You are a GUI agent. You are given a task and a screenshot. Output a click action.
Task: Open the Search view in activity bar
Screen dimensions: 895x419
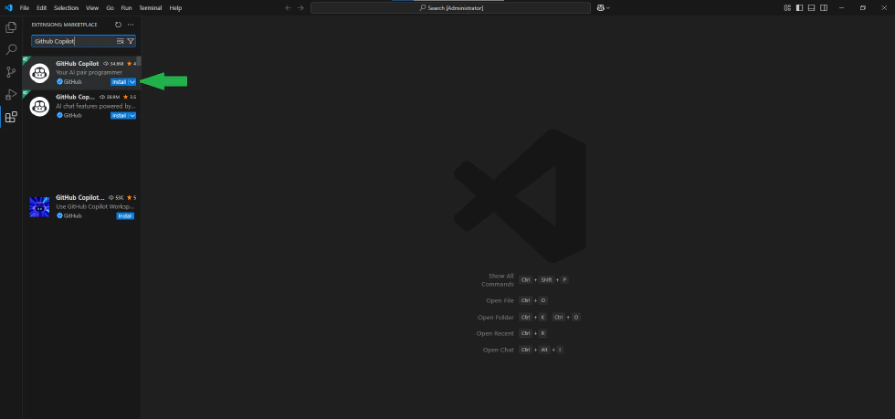[x=11, y=49]
